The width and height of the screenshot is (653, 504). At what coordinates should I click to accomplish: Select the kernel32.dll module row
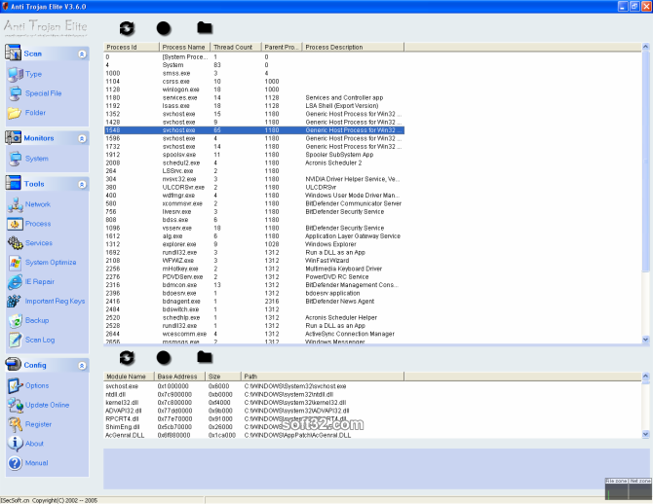click(254, 403)
